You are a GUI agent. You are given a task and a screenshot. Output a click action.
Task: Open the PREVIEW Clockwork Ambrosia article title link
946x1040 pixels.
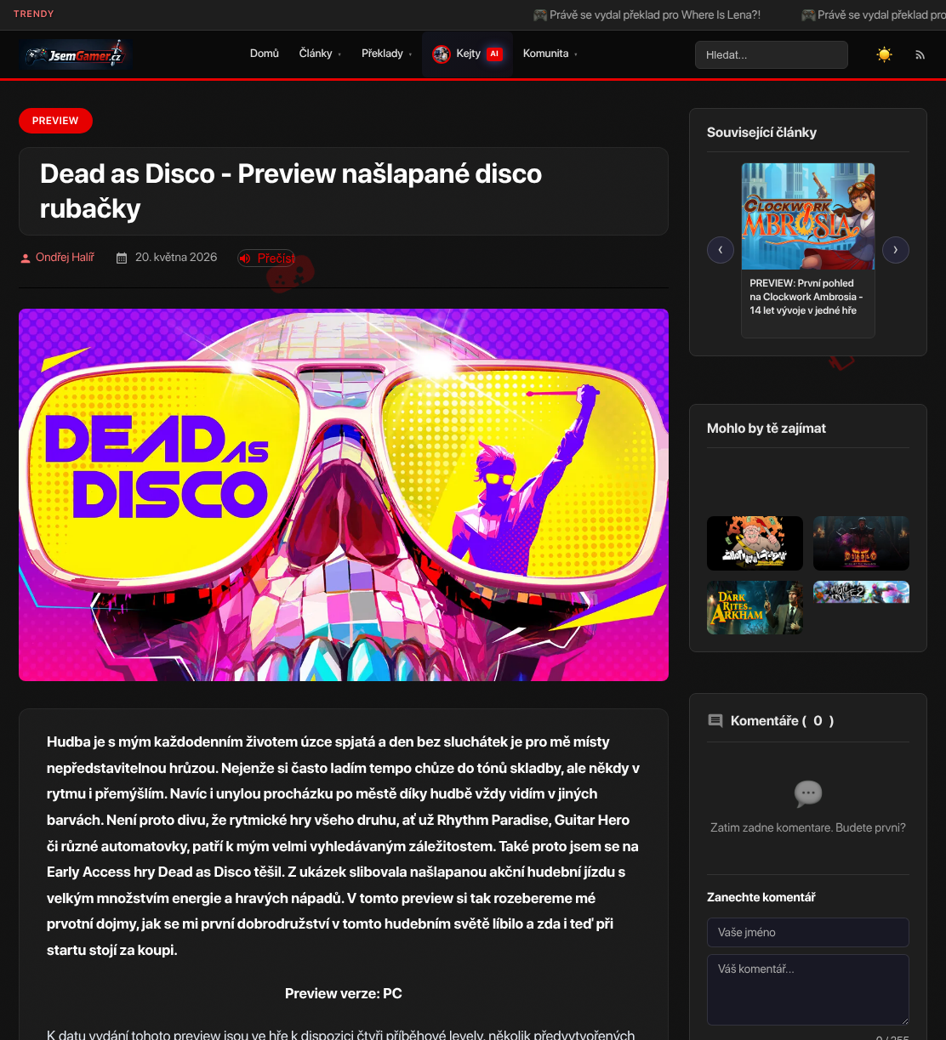806,297
